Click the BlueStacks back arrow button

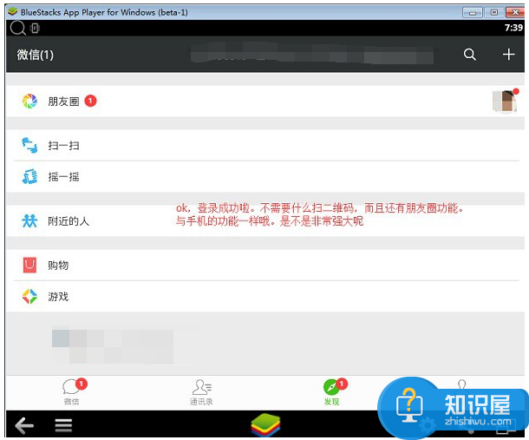(24, 425)
